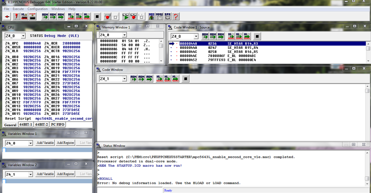The height and width of the screenshot is (193, 371).
Task: Click Code Window 1 vertical scrollbar
Action: 368,52
